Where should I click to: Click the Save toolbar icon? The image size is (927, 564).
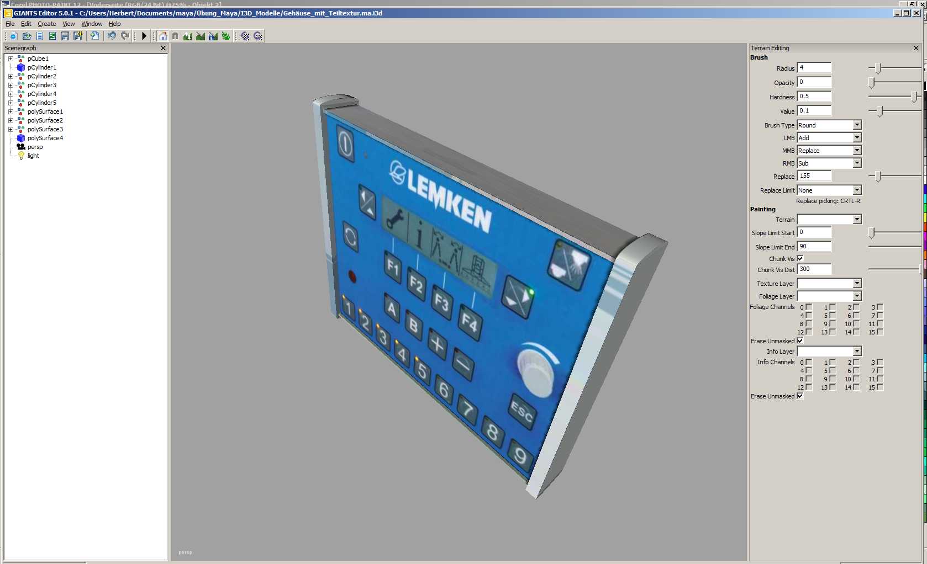65,36
